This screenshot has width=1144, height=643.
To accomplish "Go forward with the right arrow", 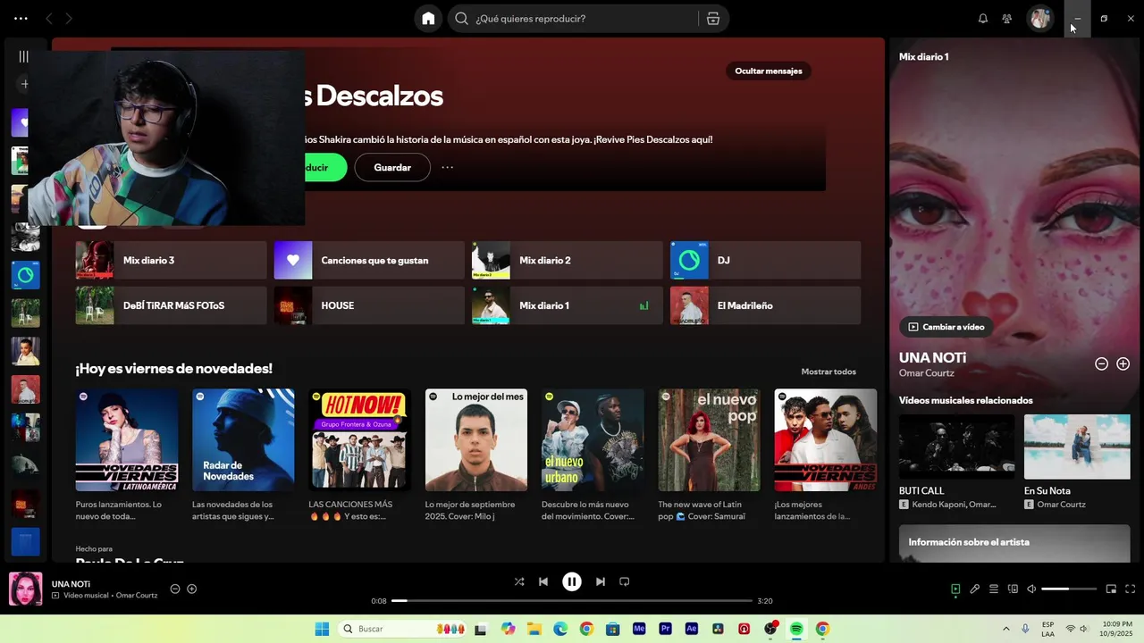I will [x=69, y=19].
